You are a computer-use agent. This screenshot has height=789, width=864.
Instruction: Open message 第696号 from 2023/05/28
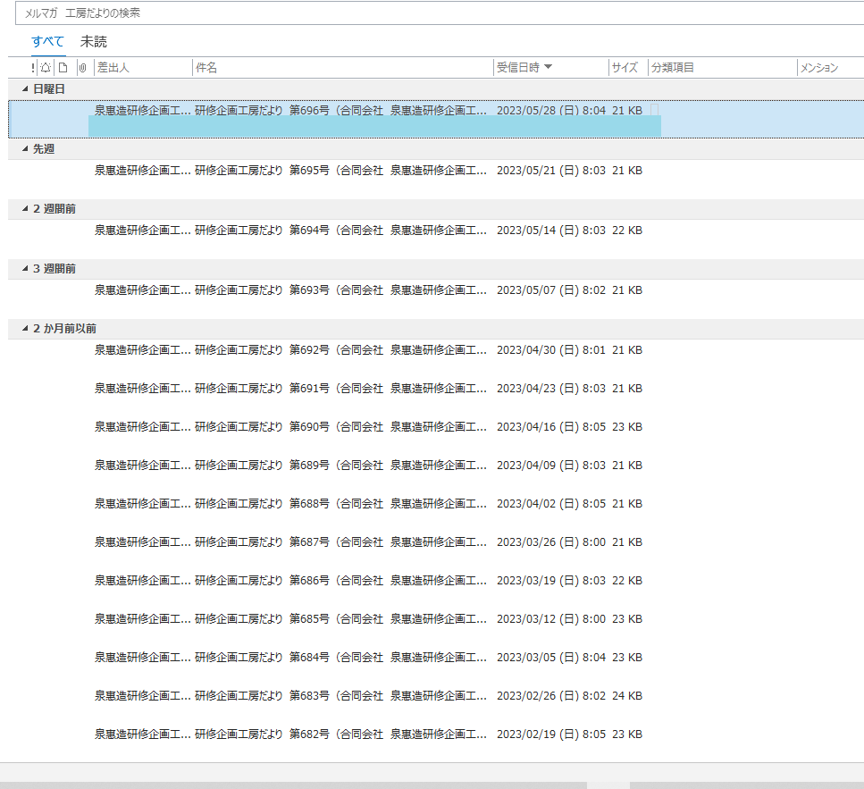point(436,119)
